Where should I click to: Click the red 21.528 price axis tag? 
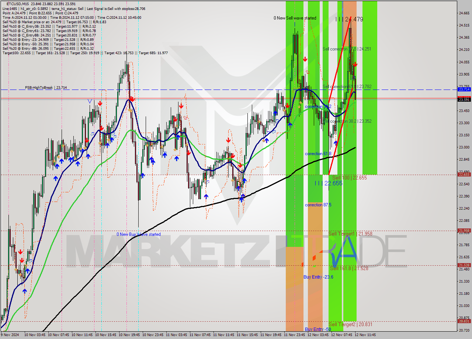coord(464,265)
